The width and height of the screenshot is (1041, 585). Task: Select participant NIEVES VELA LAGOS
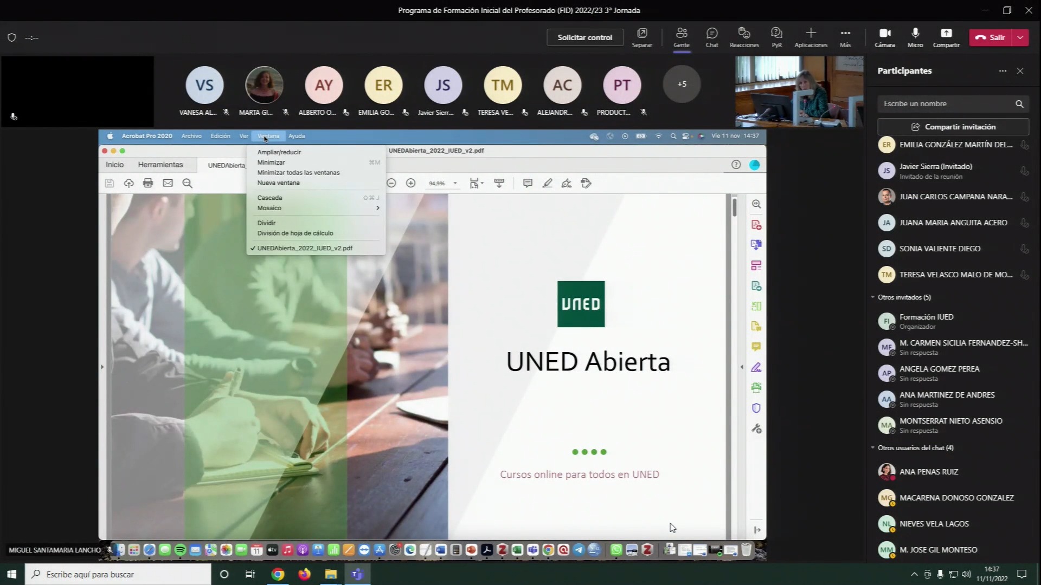point(953,524)
